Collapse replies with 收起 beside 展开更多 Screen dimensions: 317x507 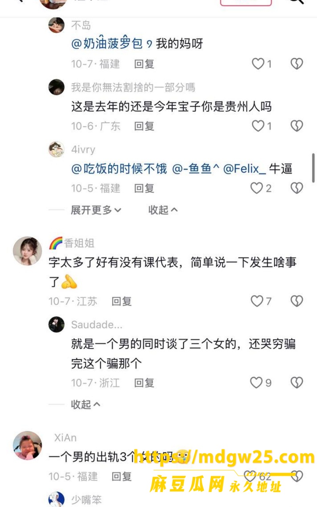click(163, 210)
